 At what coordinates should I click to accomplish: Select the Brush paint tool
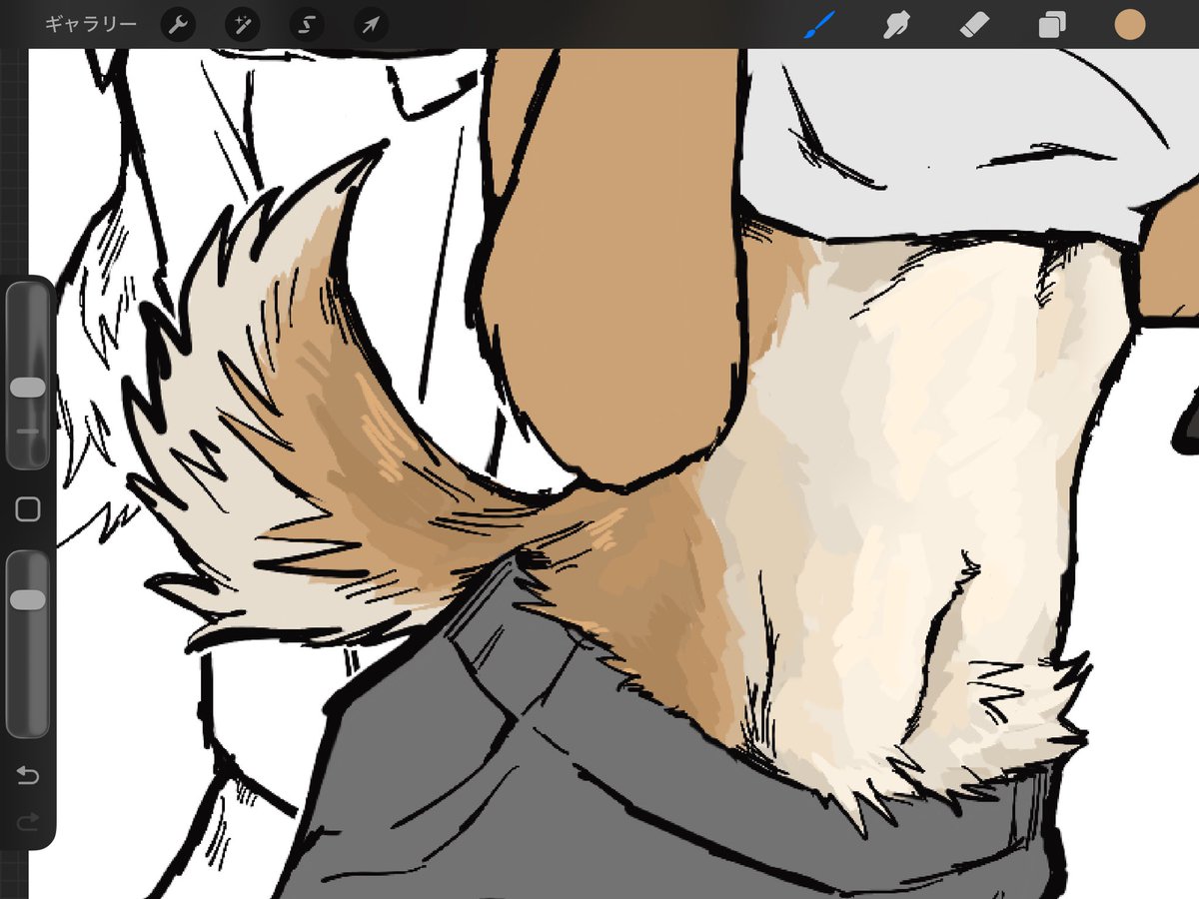click(x=820, y=24)
